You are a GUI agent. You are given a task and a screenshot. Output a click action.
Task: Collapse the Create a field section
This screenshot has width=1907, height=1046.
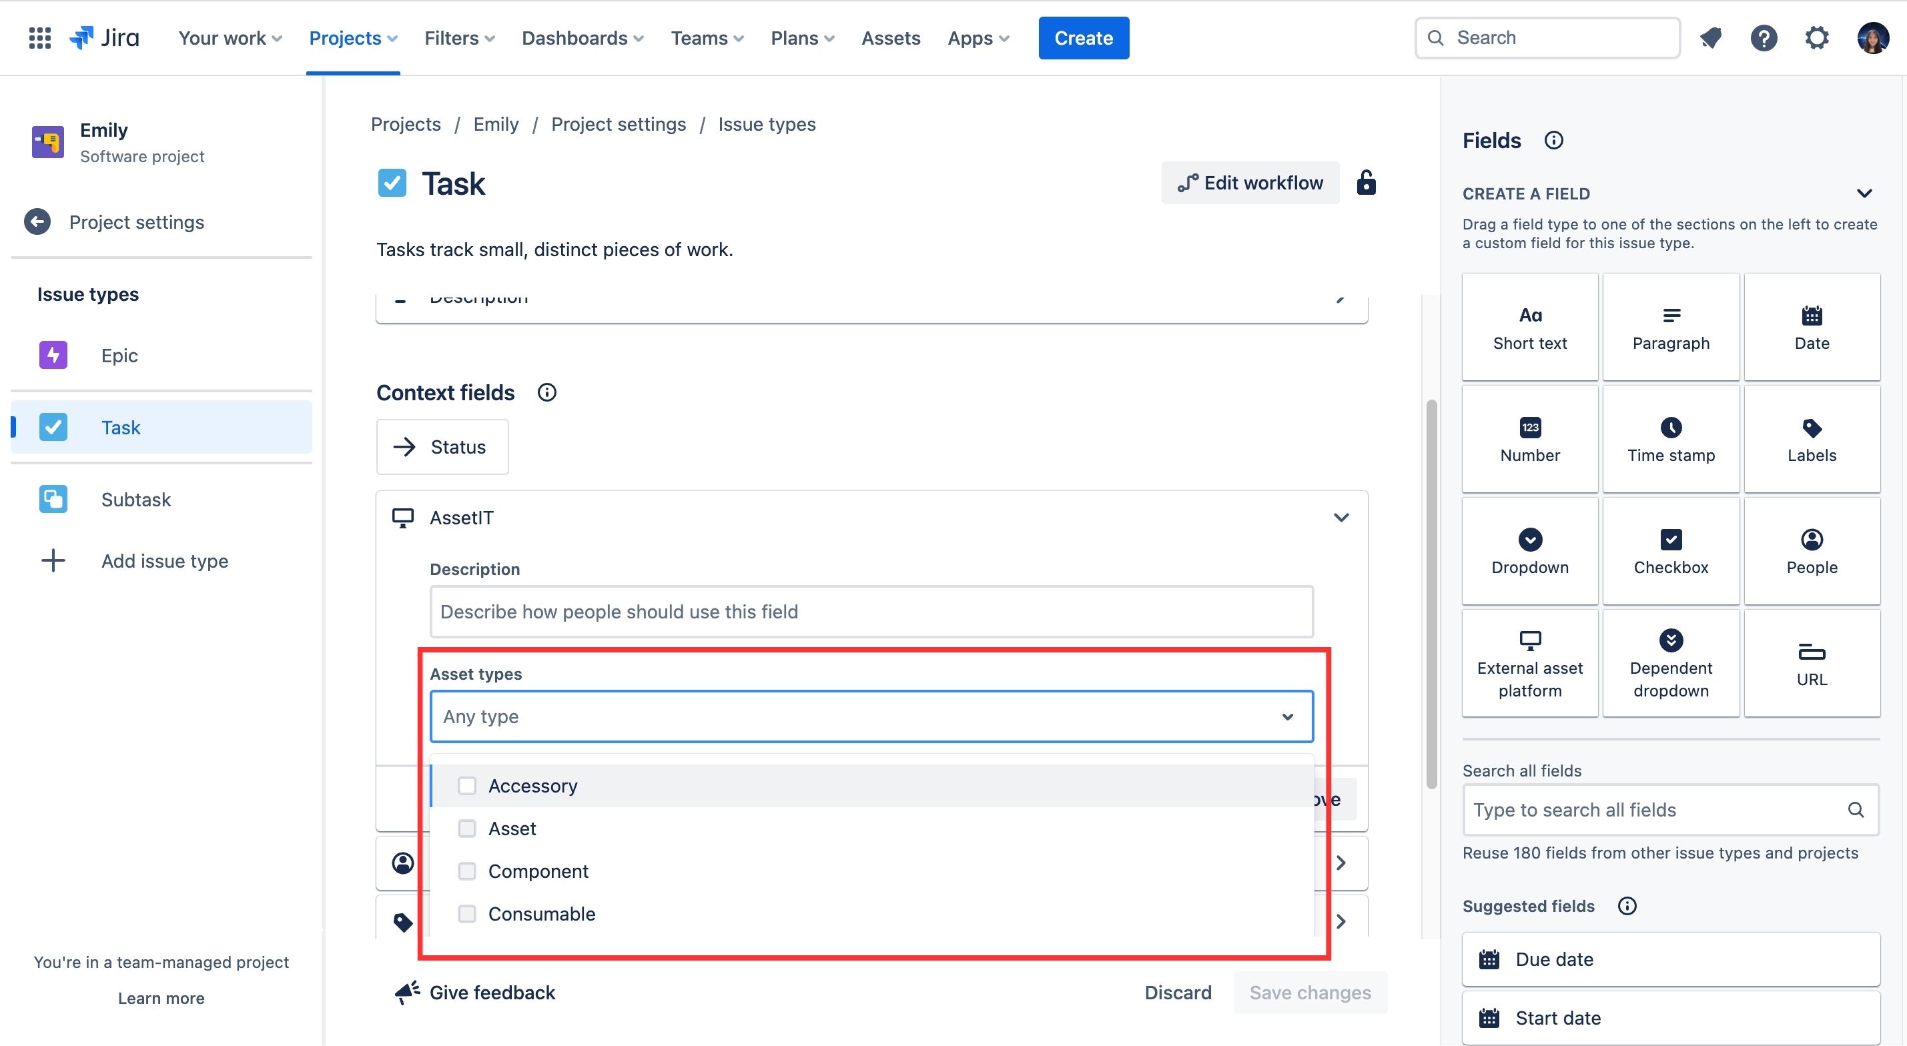1864,194
